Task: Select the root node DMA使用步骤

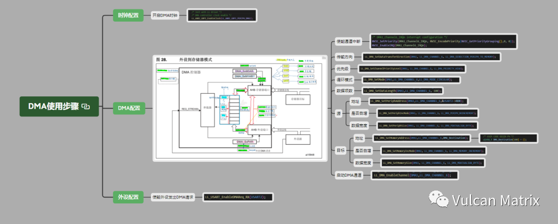Action: [x=59, y=106]
